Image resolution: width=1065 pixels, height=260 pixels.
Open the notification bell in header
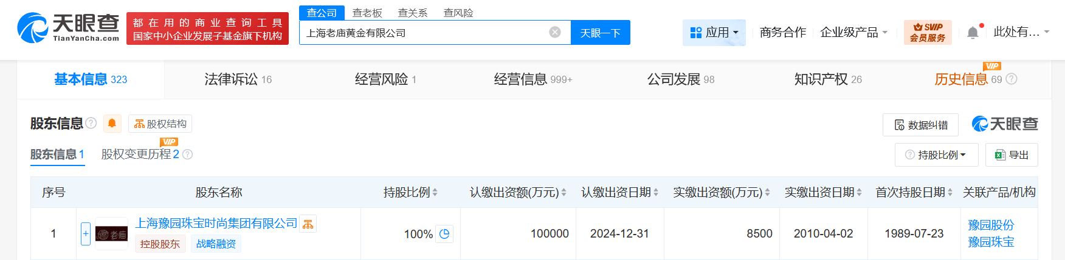pyautogui.click(x=973, y=32)
